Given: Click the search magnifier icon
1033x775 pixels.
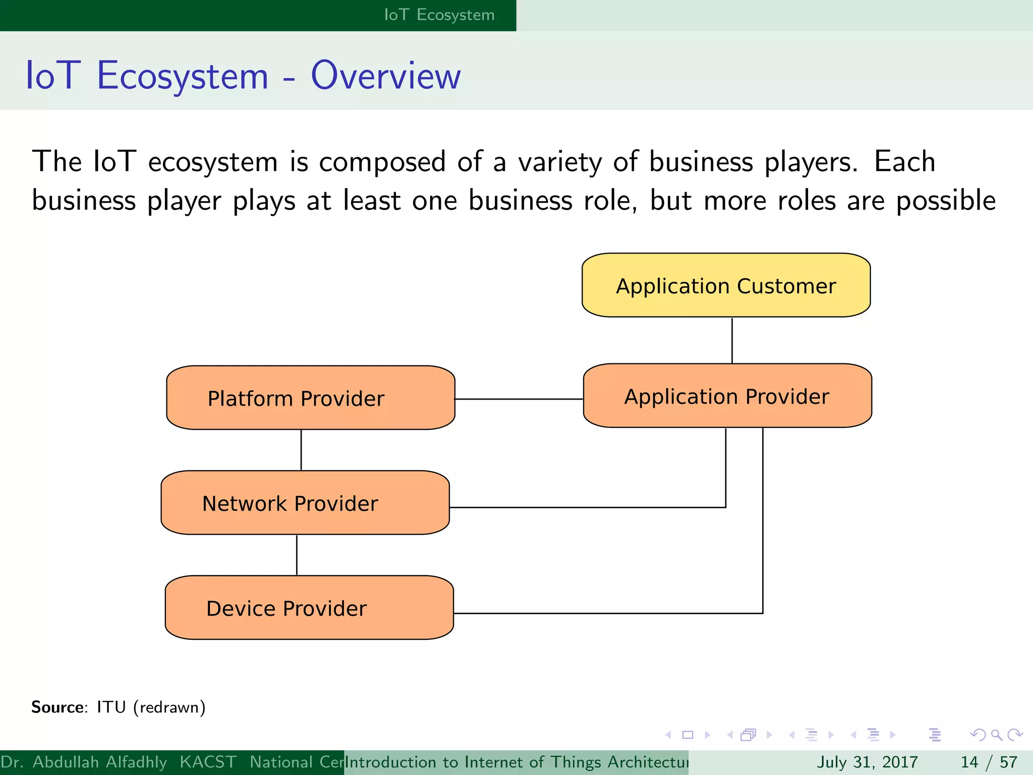Looking at the screenshot, I should (x=996, y=735).
